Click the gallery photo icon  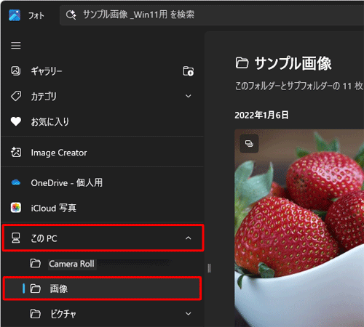coord(16,71)
